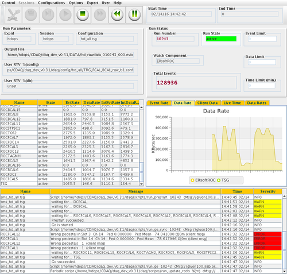This screenshot has height=274, width=287.
Task: Click the disabled play start icon
Action: tap(65, 14)
